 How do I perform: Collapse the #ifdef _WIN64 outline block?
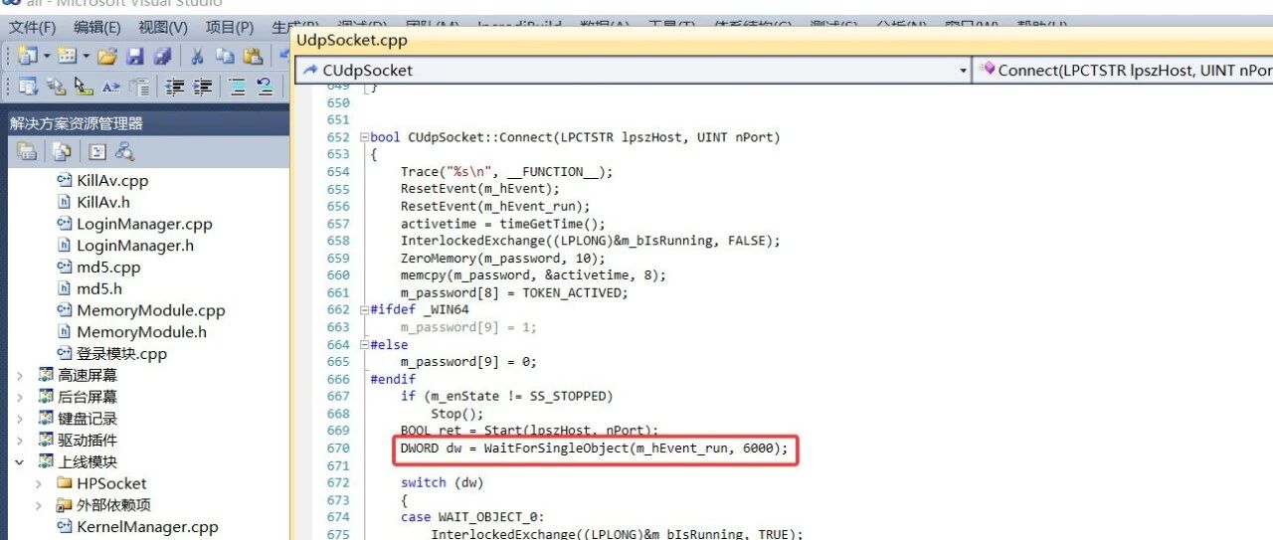pyautogui.click(x=364, y=309)
